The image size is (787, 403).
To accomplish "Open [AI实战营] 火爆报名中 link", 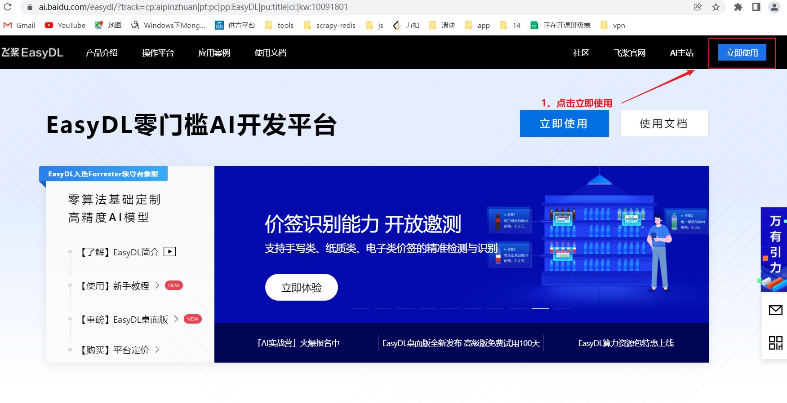I will click(x=298, y=343).
